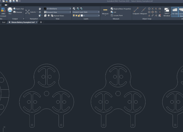Toggle the layer 0 on/off lightbulb
Screen dimensions: 183x132
(74, 16)
